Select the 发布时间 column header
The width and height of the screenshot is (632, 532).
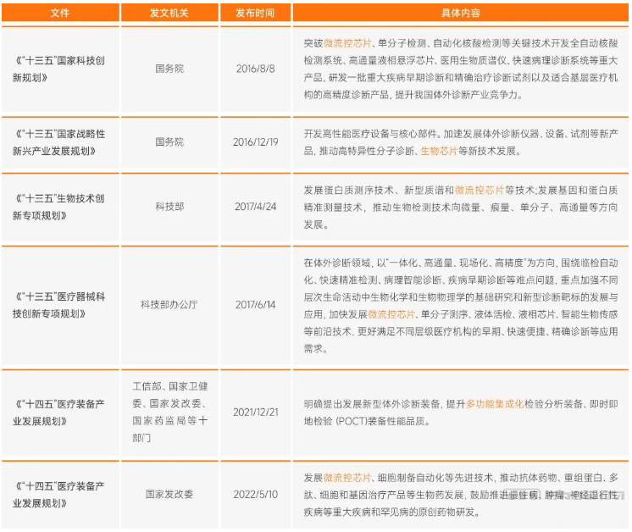255,13
